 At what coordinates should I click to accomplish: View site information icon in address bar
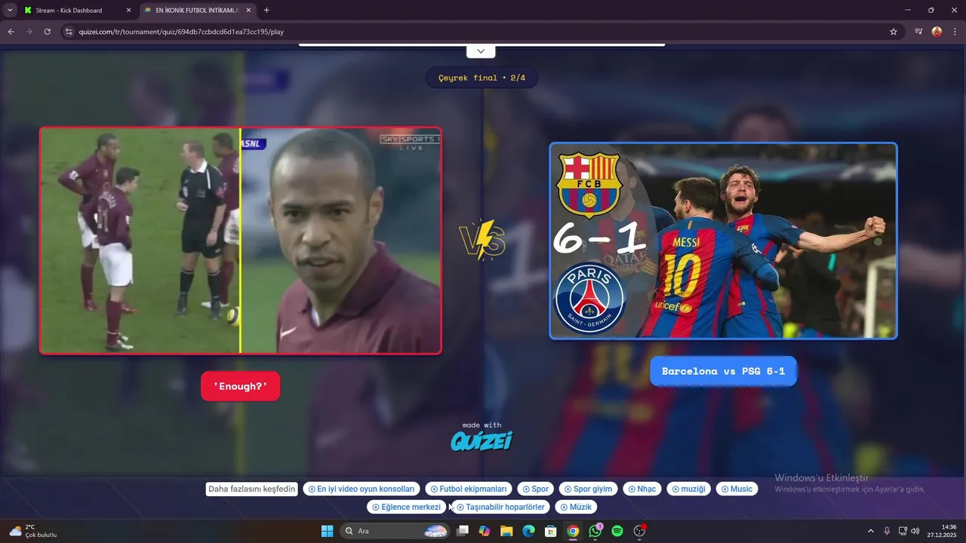[69, 32]
